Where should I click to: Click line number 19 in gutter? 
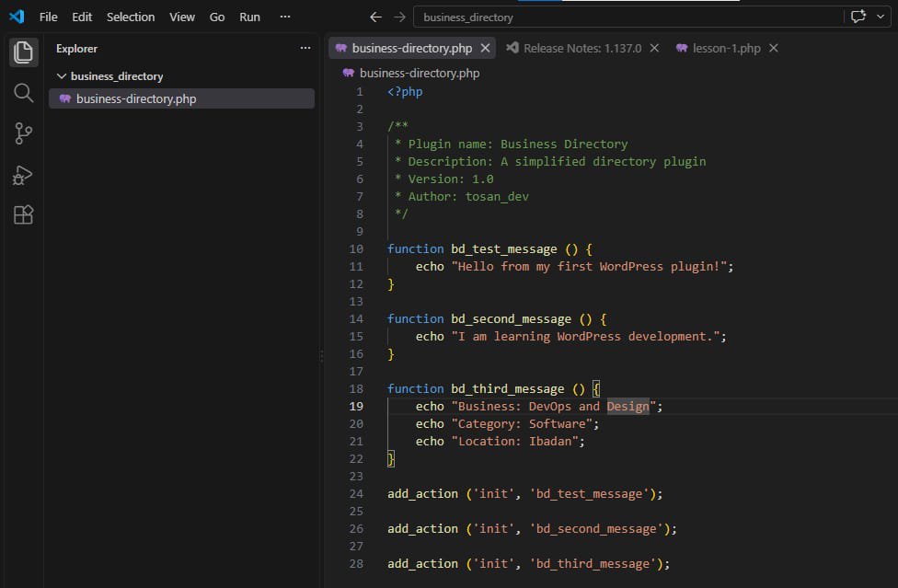pyautogui.click(x=356, y=406)
